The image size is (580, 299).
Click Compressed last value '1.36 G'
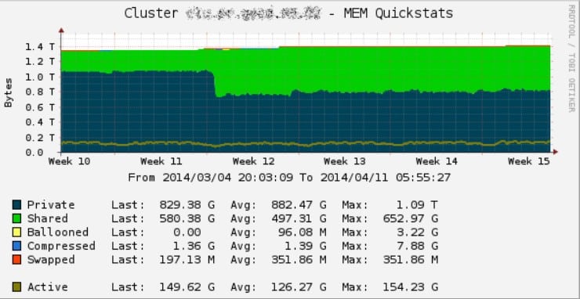click(194, 246)
